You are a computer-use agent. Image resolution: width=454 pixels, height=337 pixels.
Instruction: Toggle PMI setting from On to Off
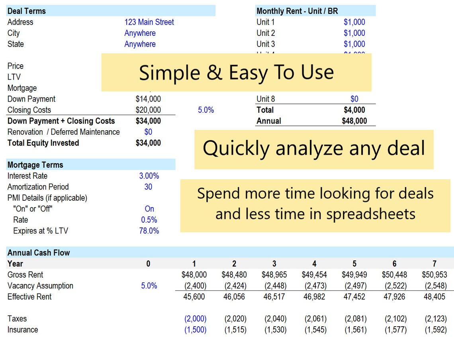point(149,209)
